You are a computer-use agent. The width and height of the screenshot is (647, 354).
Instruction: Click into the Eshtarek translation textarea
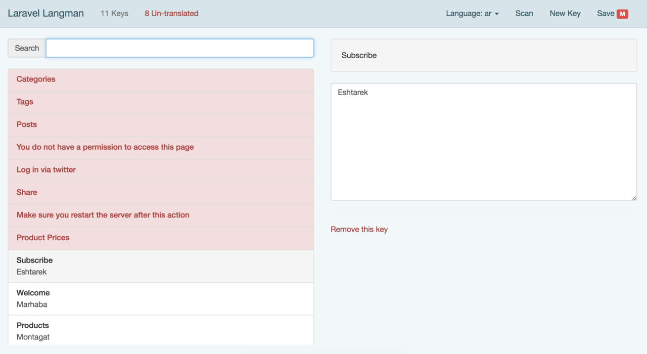click(x=484, y=142)
